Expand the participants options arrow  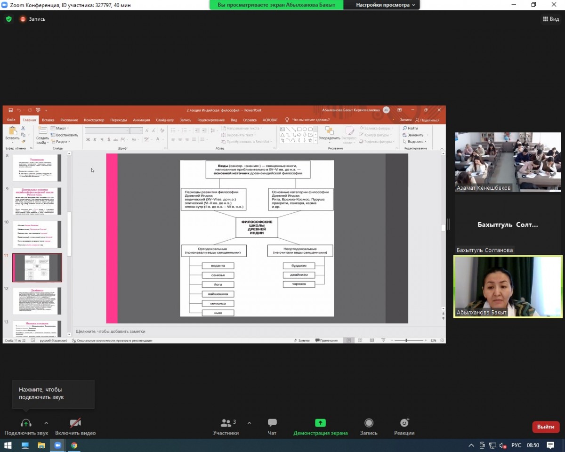coord(249,423)
